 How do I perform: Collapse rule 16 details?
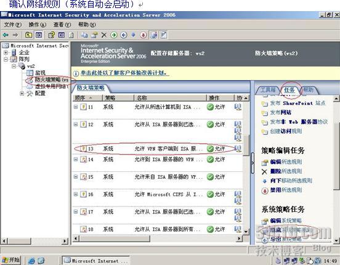click(x=76, y=194)
